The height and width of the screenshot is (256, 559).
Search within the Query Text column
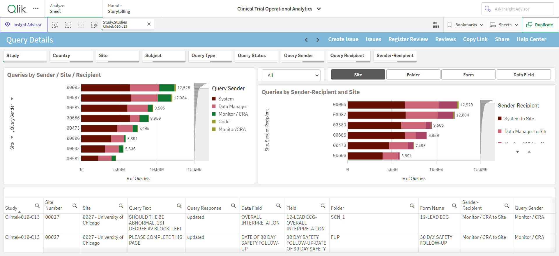(179, 206)
